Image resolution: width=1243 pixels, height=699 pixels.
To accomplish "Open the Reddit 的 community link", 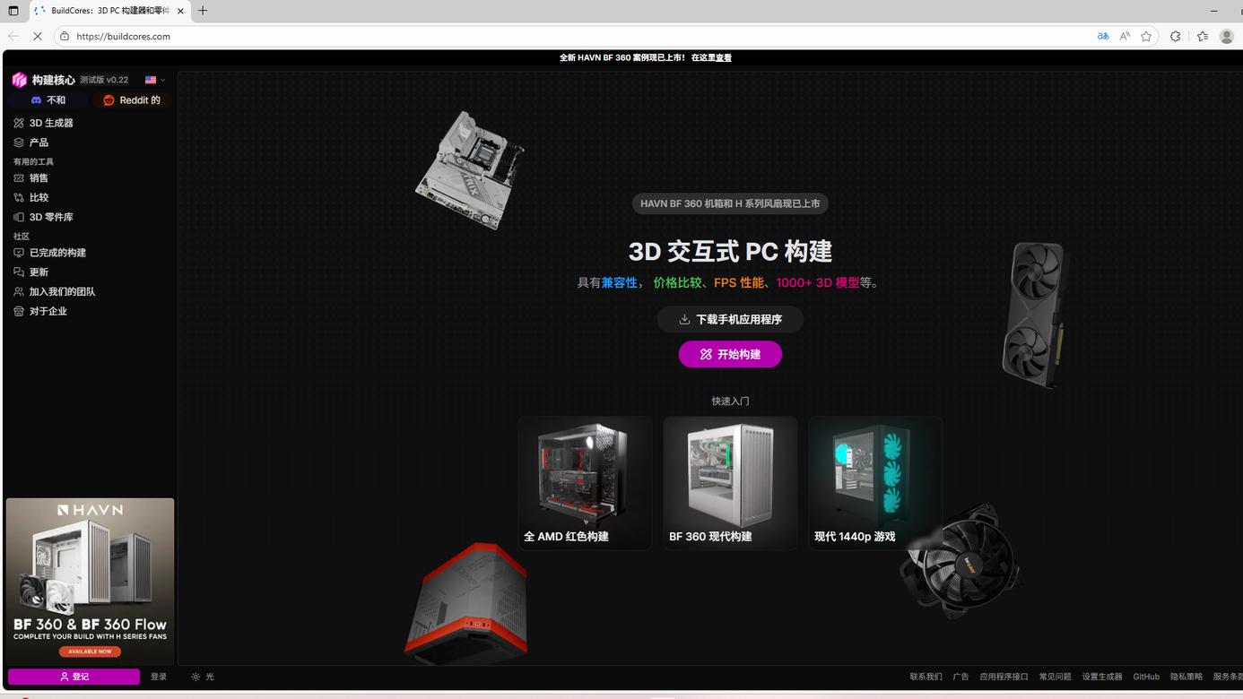I will tap(132, 100).
